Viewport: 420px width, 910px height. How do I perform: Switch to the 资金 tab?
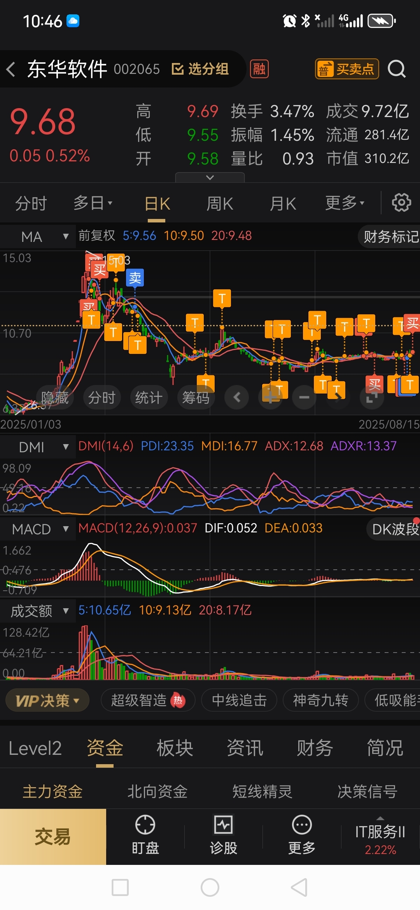pos(105,748)
